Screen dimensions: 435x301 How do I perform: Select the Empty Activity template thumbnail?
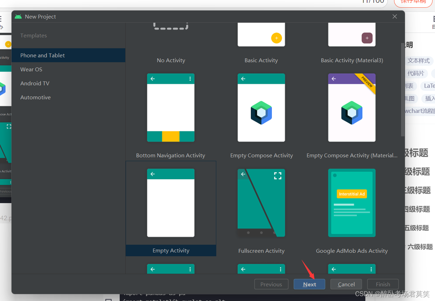[x=171, y=203]
